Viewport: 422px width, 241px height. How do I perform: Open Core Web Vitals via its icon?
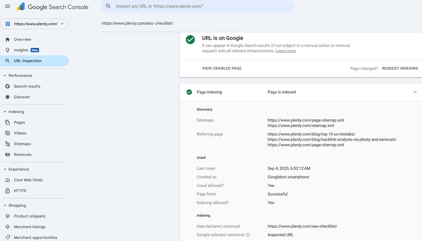tap(7, 180)
